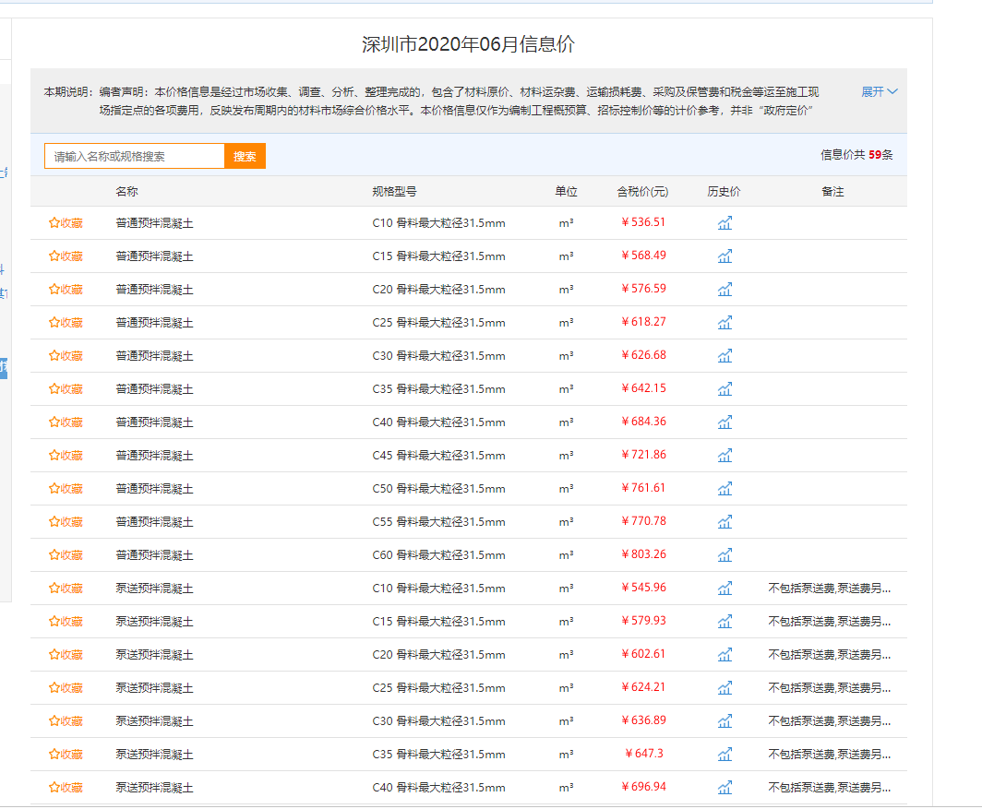Image resolution: width=982 pixels, height=809 pixels.
Task: Favorite the 普通预拌混凝土 C35 item
Action: pos(66,389)
